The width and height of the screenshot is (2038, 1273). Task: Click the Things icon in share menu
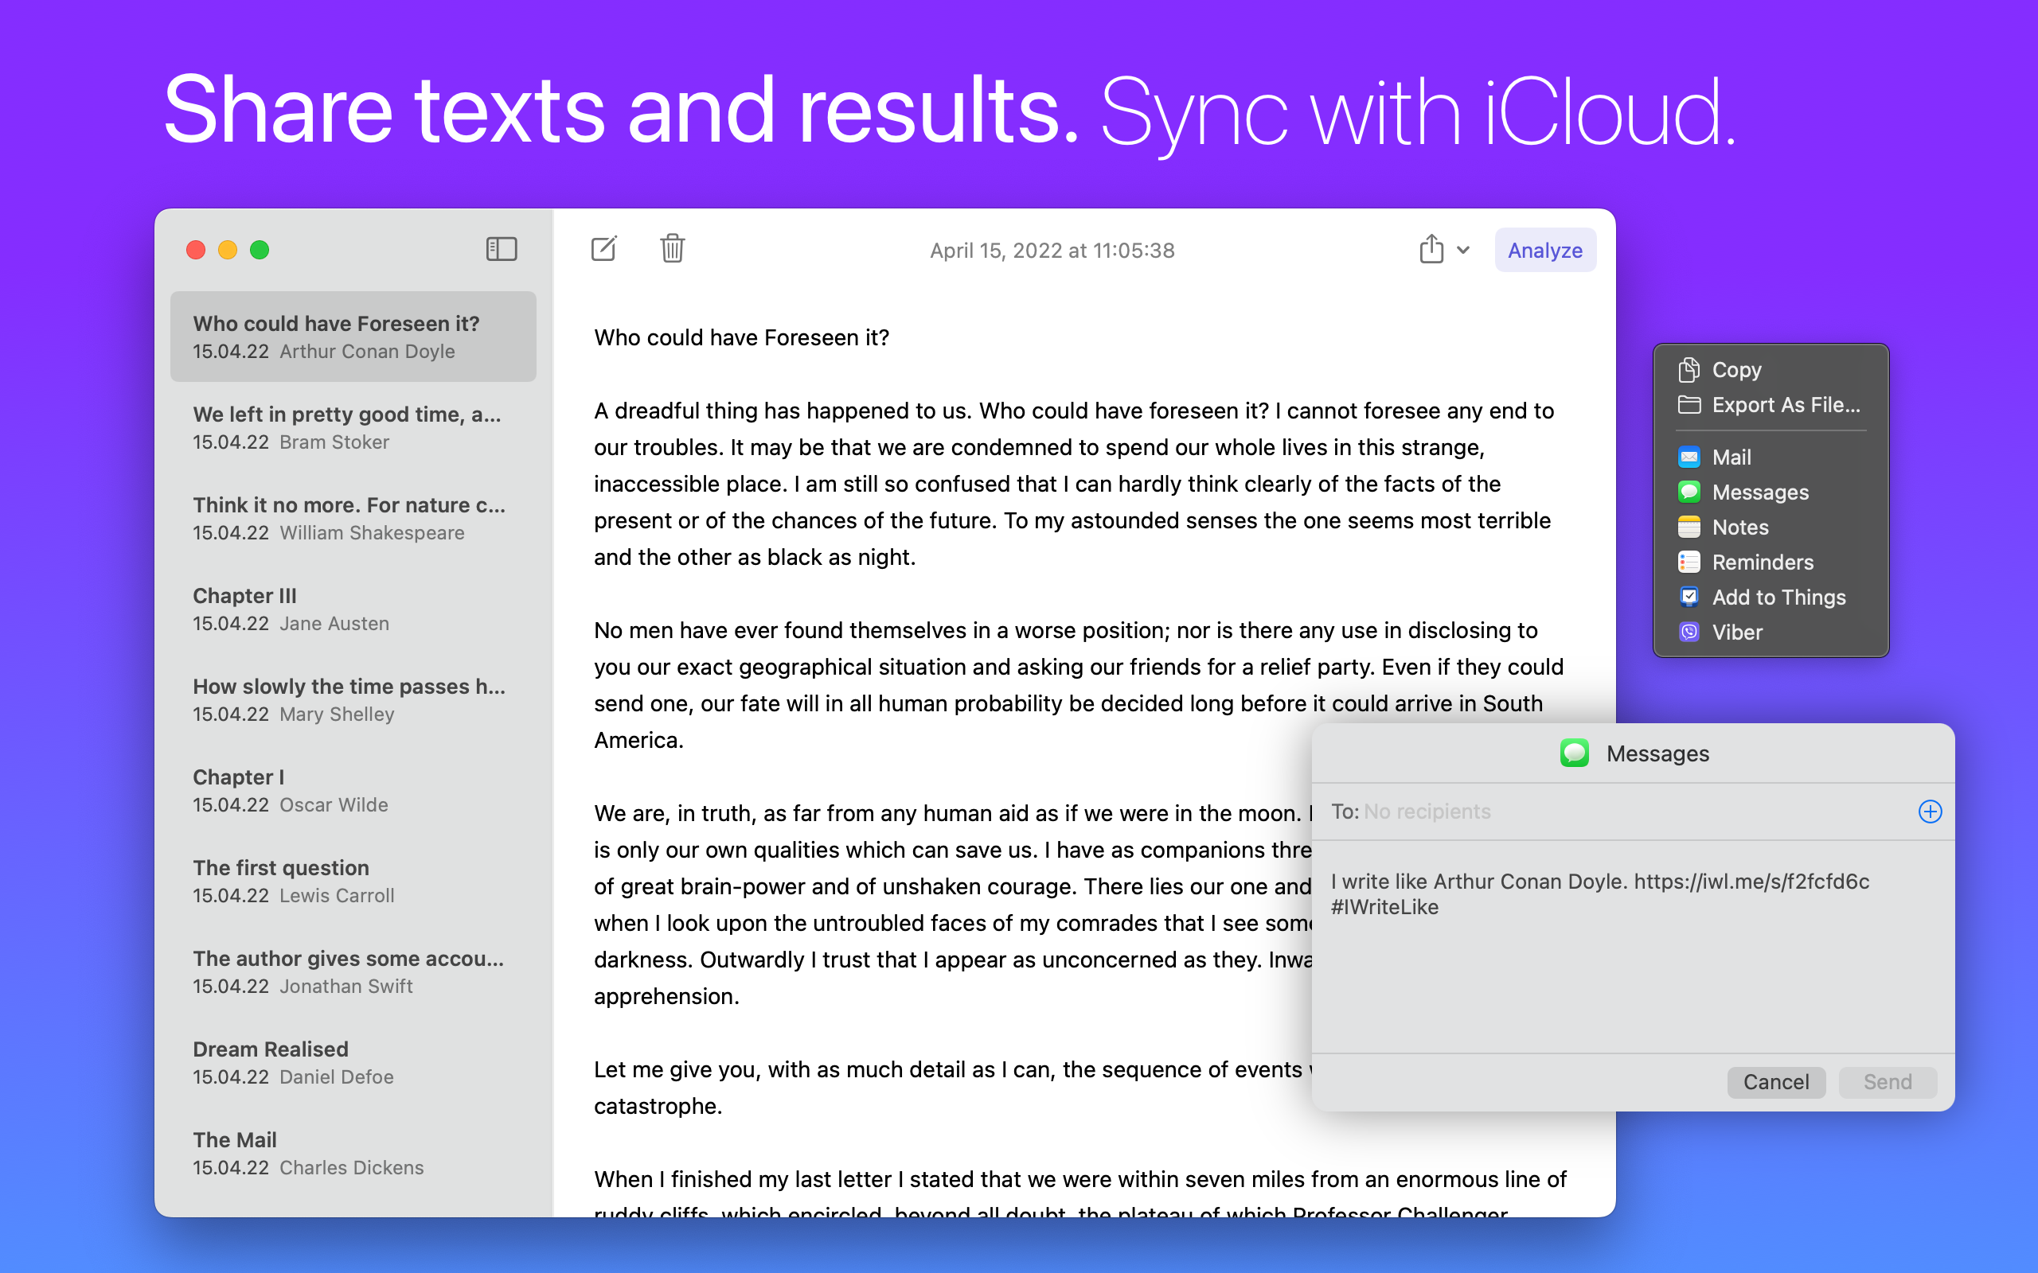click(1689, 597)
